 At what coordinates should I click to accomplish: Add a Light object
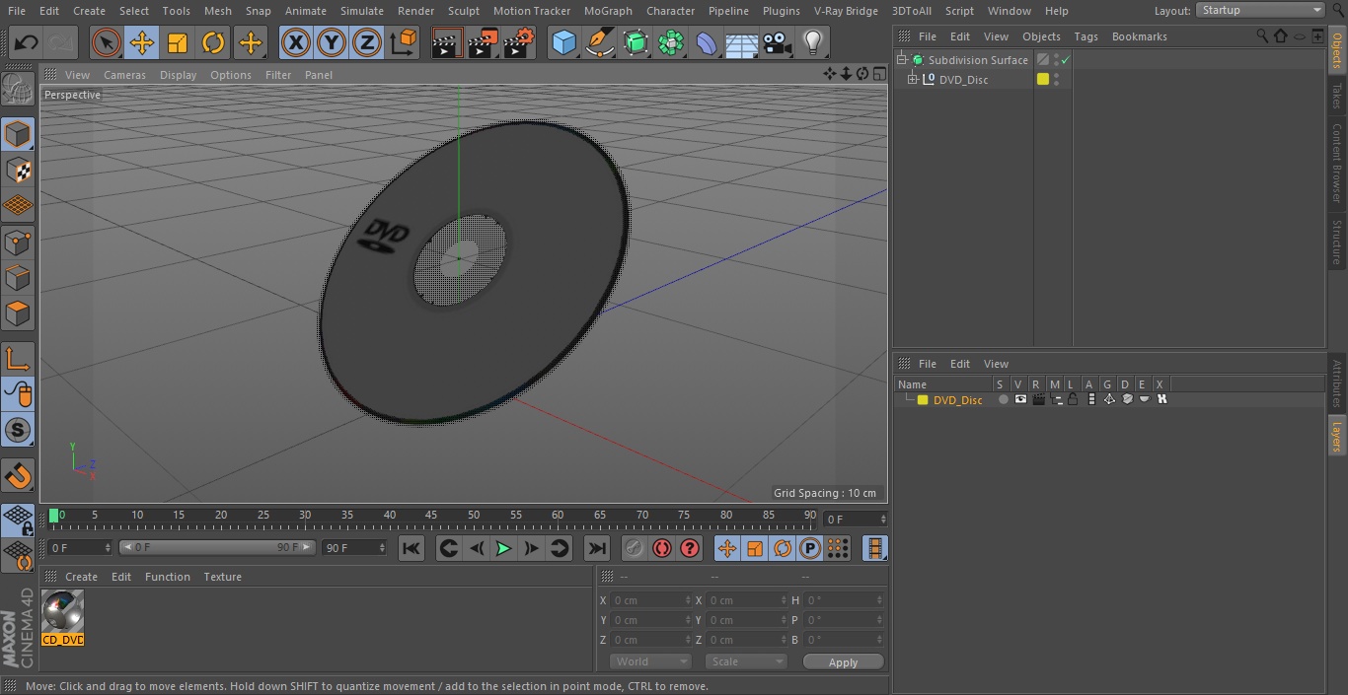(813, 42)
